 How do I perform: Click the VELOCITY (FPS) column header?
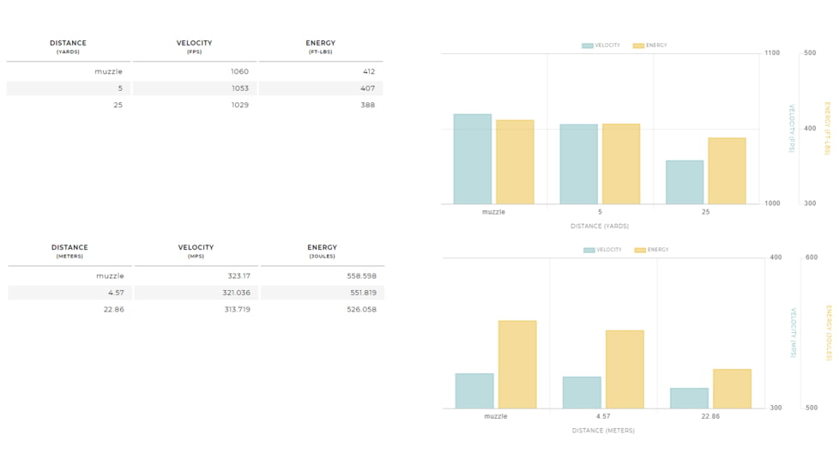[194, 46]
